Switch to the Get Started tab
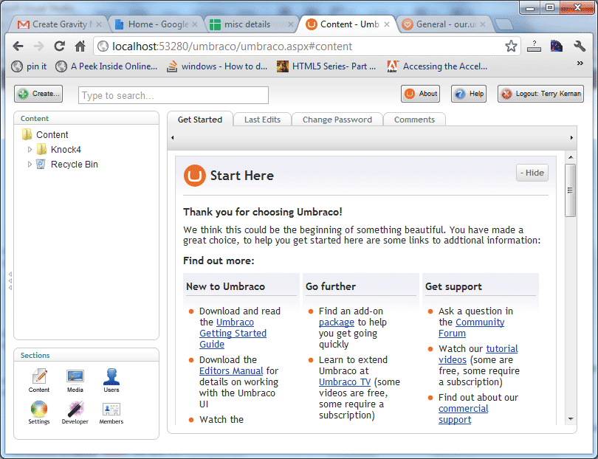The width and height of the screenshot is (598, 459). (x=200, y=120)
